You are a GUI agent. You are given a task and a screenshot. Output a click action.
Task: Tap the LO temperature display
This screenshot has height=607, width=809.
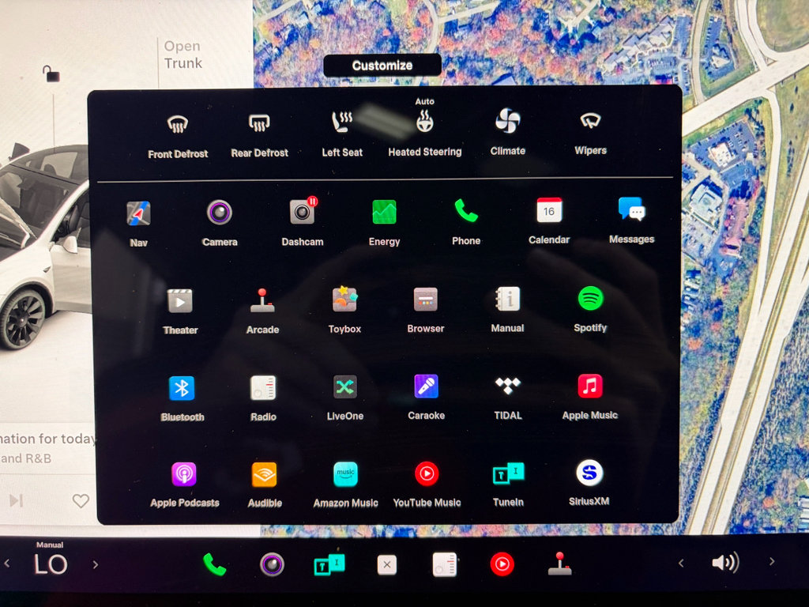click(51, 564)
